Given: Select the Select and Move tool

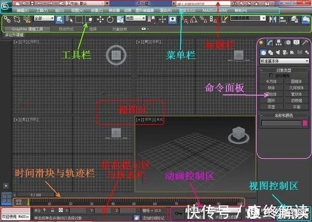Looking at the screenshot, I should click(x=100, y=19).
